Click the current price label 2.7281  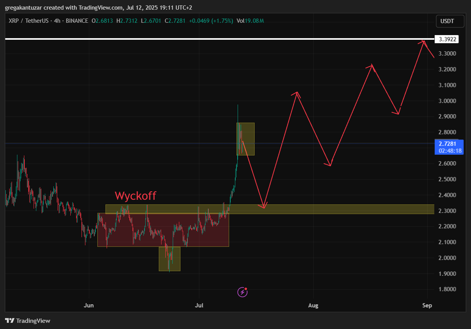click(x=447, y=143)
